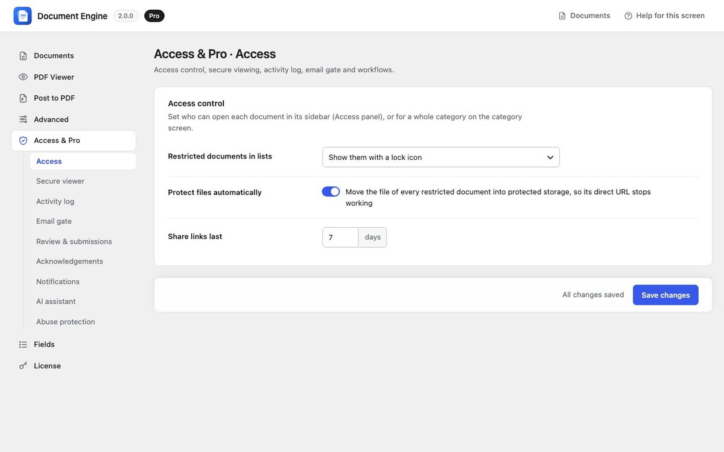Viewport: 724px width, 452px height.
Task: Open header Documents link
Action: tap(584, 16)
